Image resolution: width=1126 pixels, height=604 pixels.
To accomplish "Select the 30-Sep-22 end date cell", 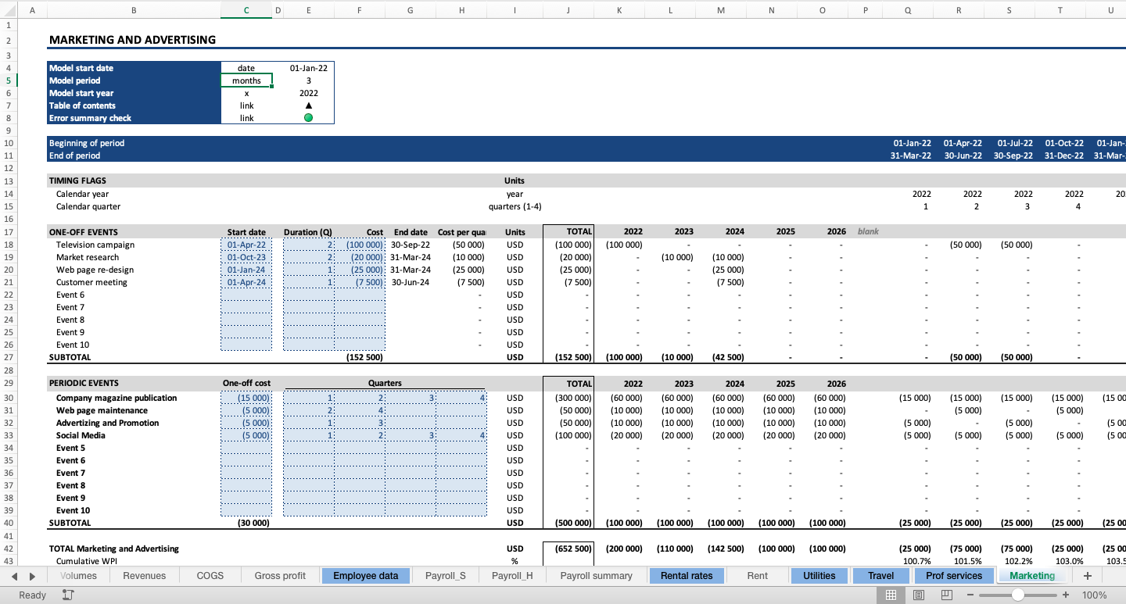I will (x=411, y=245).
